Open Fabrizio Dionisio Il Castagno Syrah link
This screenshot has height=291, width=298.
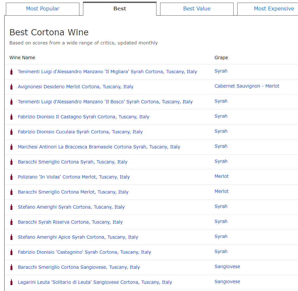(x=84, y=117)
